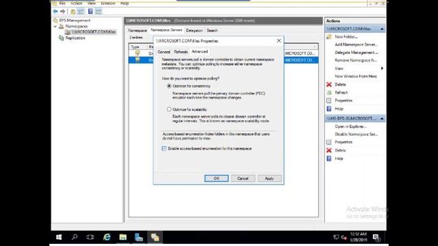Open the Referrals tab in Properties dialog

[181, 52]
